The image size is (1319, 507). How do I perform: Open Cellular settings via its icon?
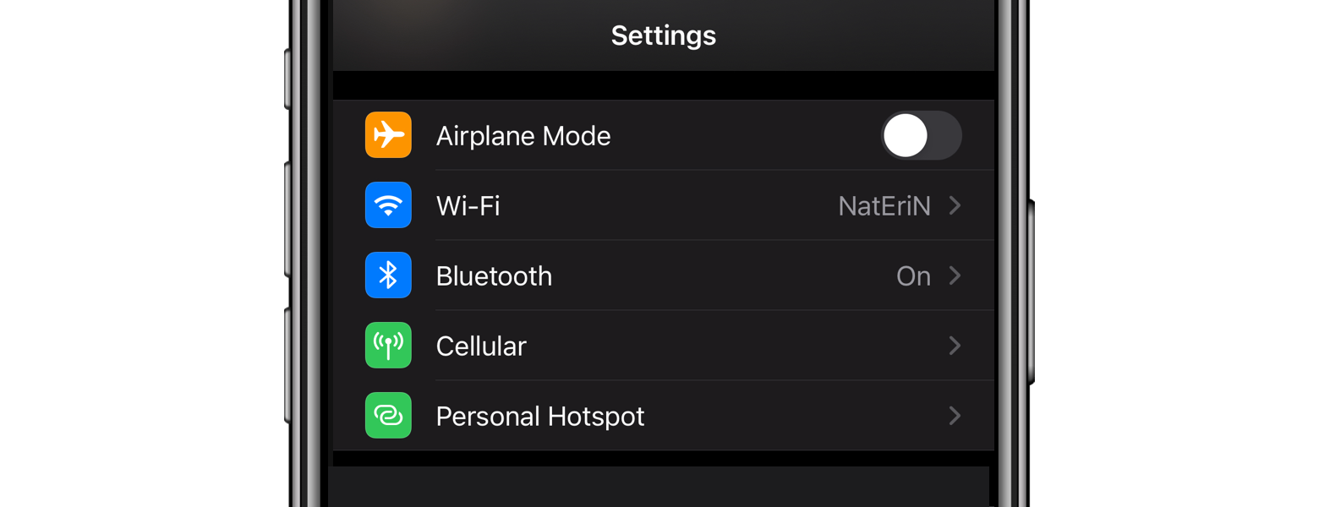tap(388, 346)
